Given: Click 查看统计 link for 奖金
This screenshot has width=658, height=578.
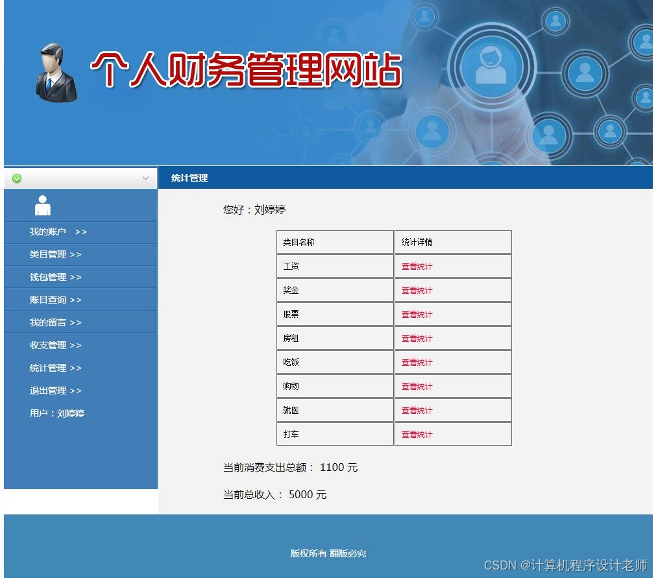Looking at the screenshot, I should pos(417,290).
